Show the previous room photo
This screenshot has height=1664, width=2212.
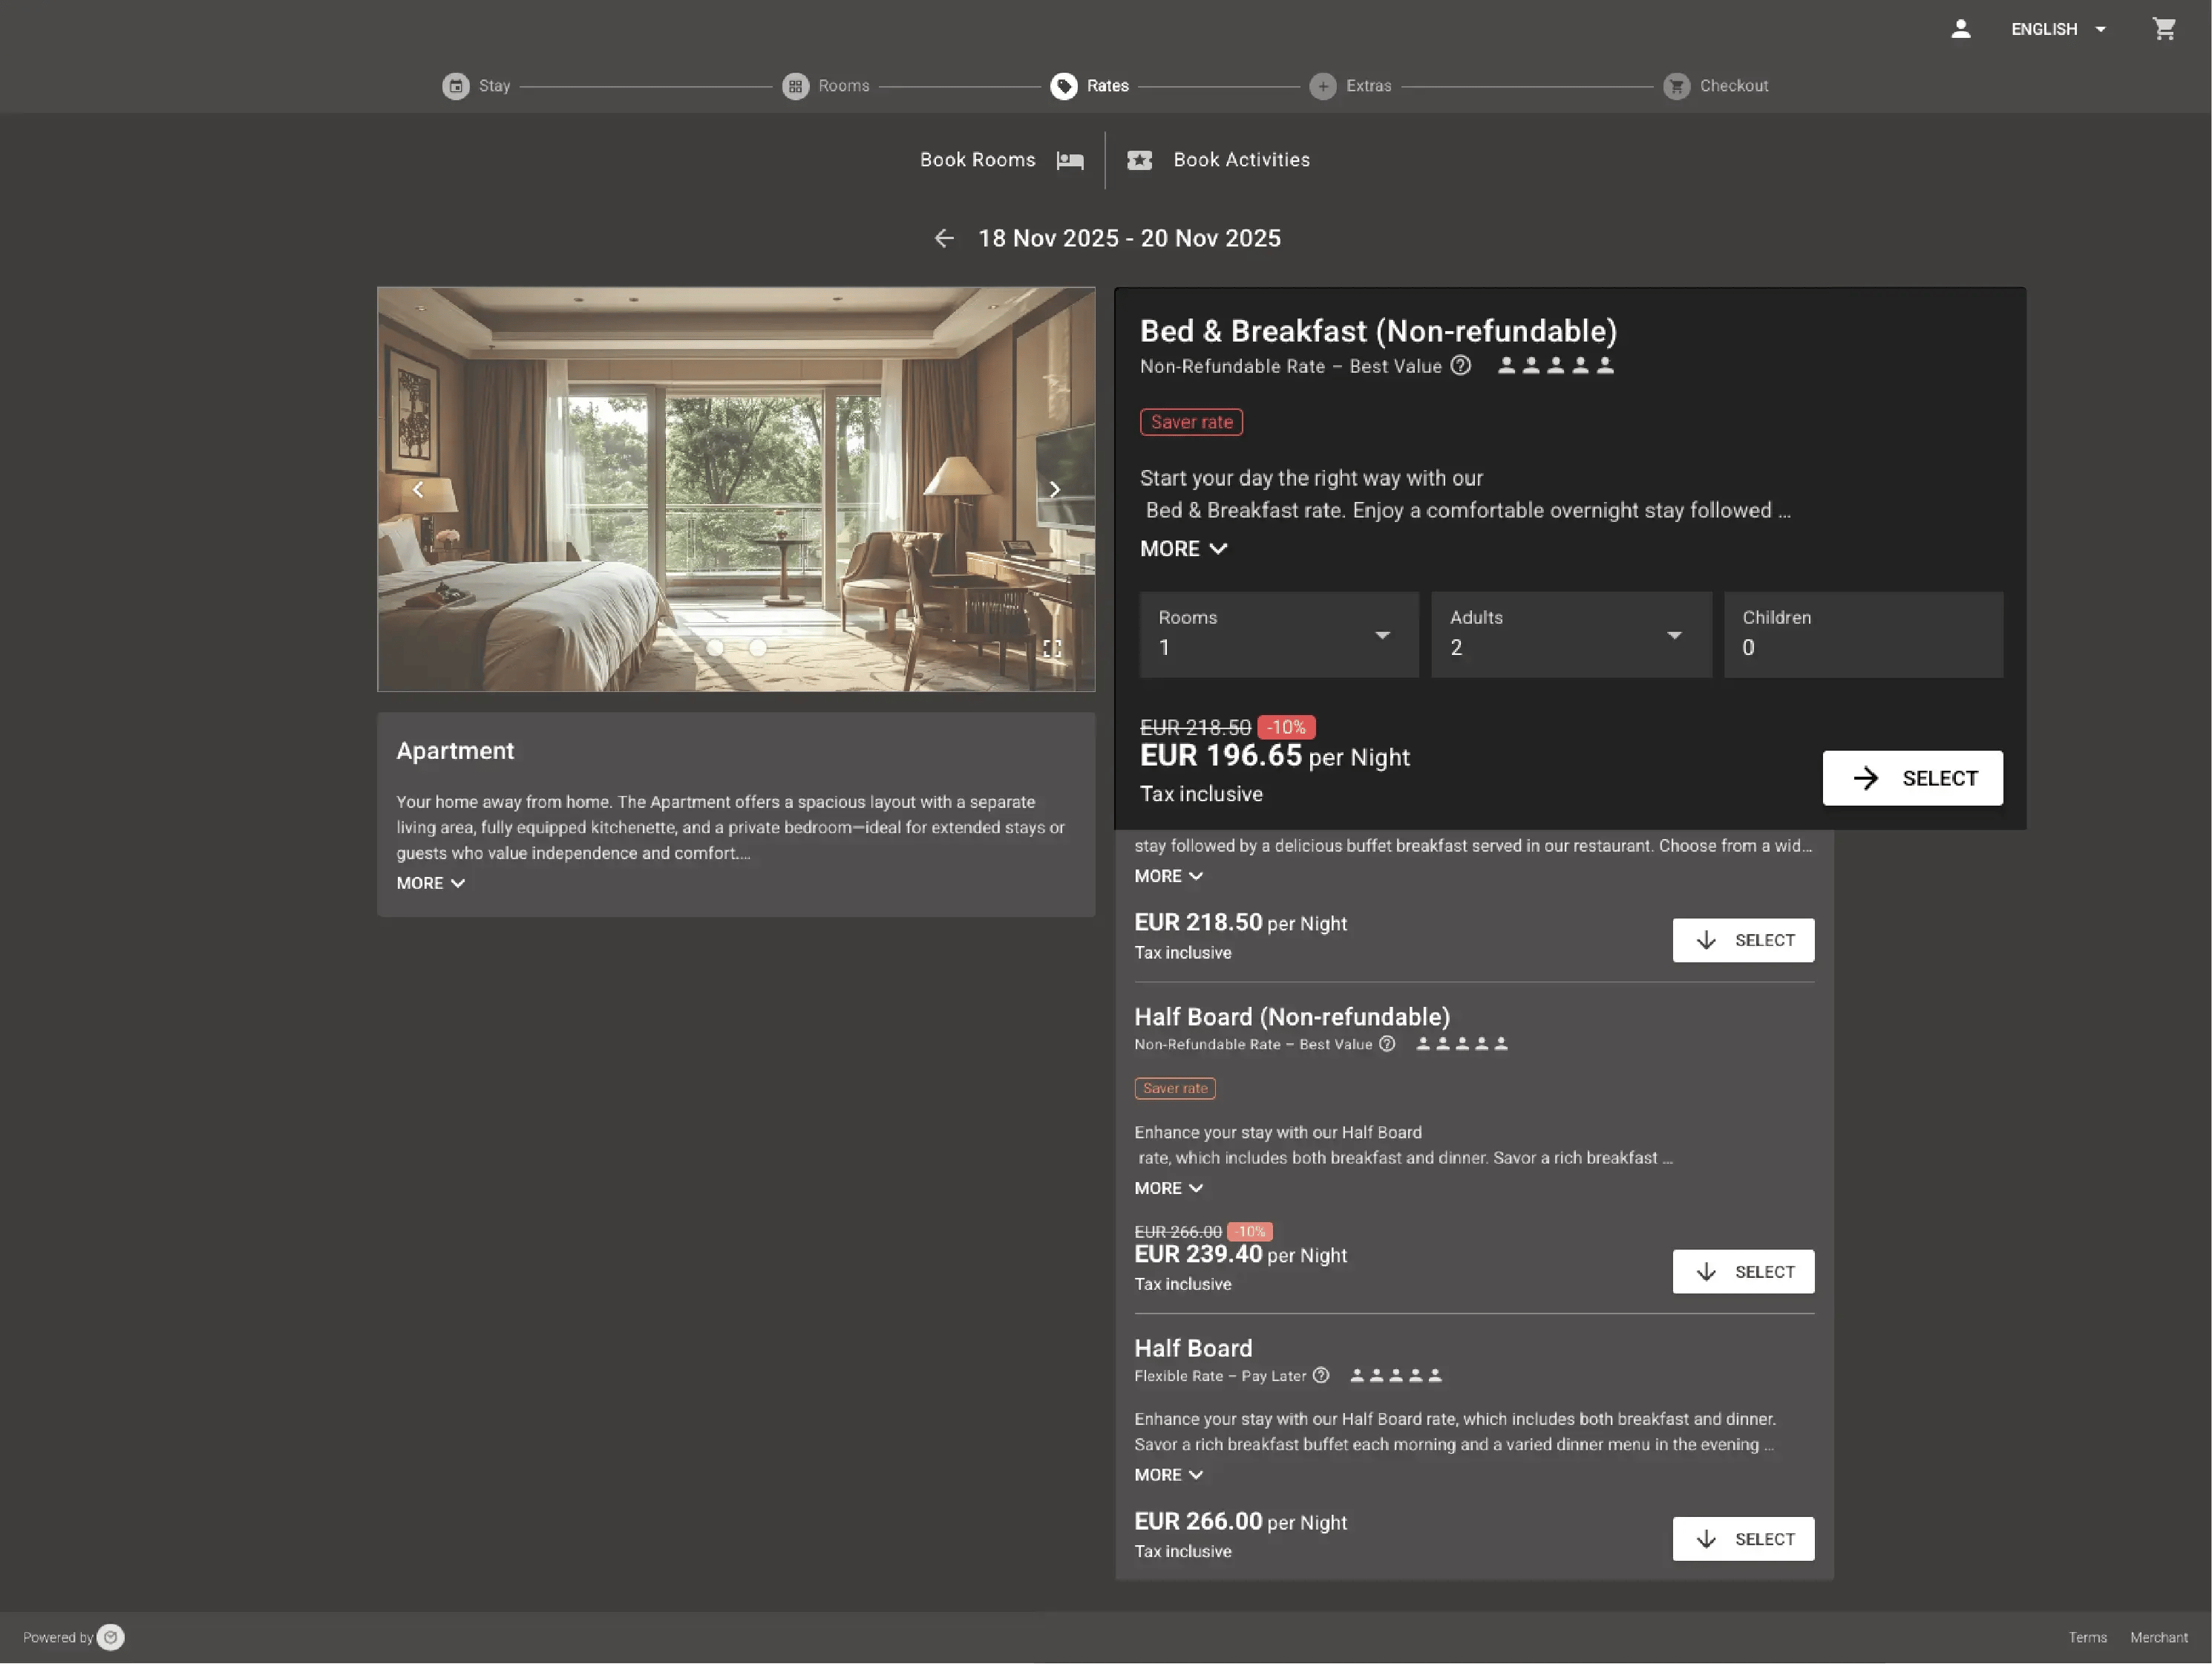(418, 489)
